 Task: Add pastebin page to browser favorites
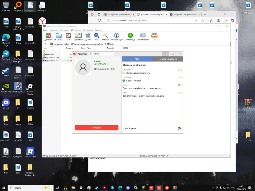click(x=203, y=20)
